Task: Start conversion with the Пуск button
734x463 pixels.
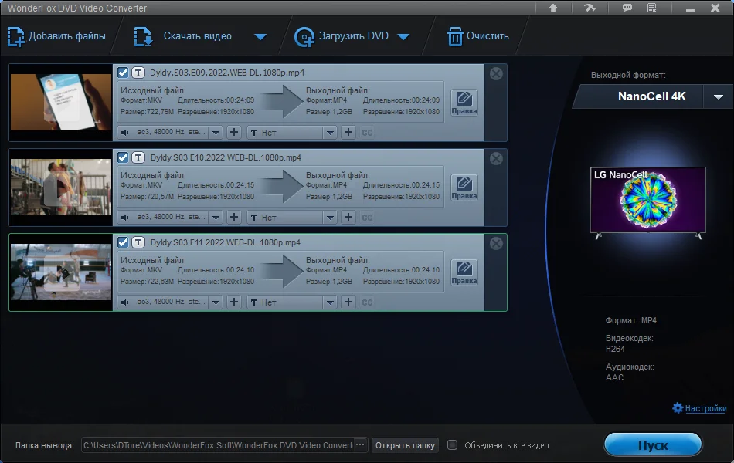Action: click(x=653, y=444)
